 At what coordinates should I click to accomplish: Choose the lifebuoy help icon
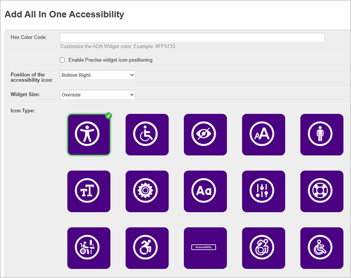point(322,191)
